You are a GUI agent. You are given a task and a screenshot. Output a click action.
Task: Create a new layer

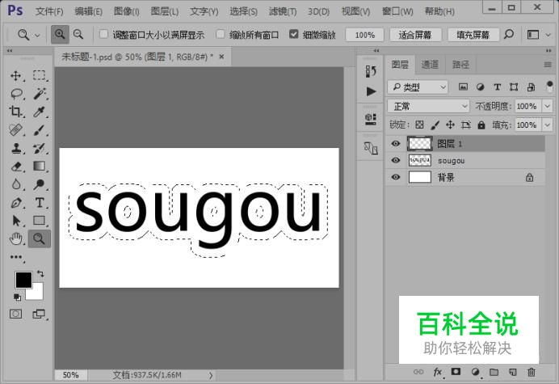click(x=513, y=372)
